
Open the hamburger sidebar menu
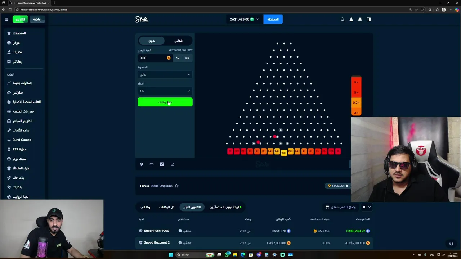tap(6, 19)
